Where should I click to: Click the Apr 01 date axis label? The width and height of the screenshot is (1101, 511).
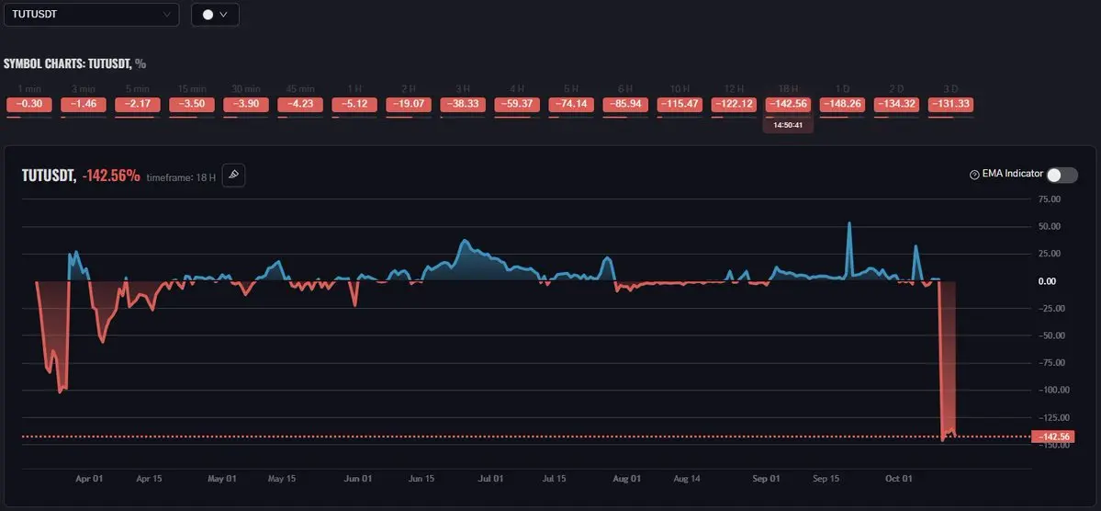pyautogui.click(x=89, y=479)
